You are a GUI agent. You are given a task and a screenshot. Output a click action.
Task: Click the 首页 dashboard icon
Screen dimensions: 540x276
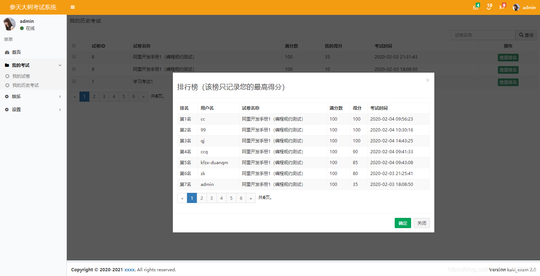coord(7,52)
